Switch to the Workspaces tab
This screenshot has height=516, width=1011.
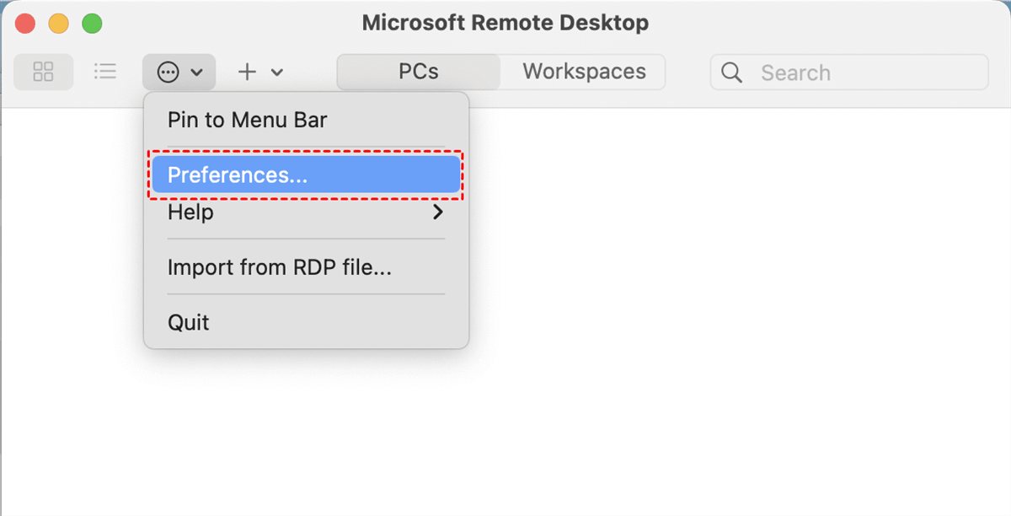(584, 72)
